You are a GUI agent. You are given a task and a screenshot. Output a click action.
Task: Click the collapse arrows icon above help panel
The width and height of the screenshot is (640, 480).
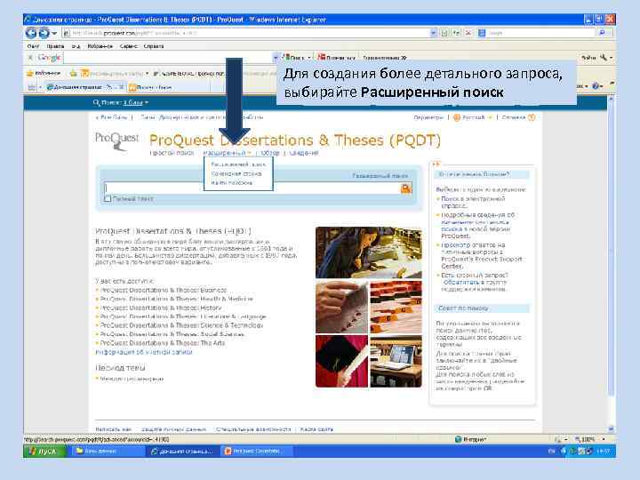tap(436, 164)
